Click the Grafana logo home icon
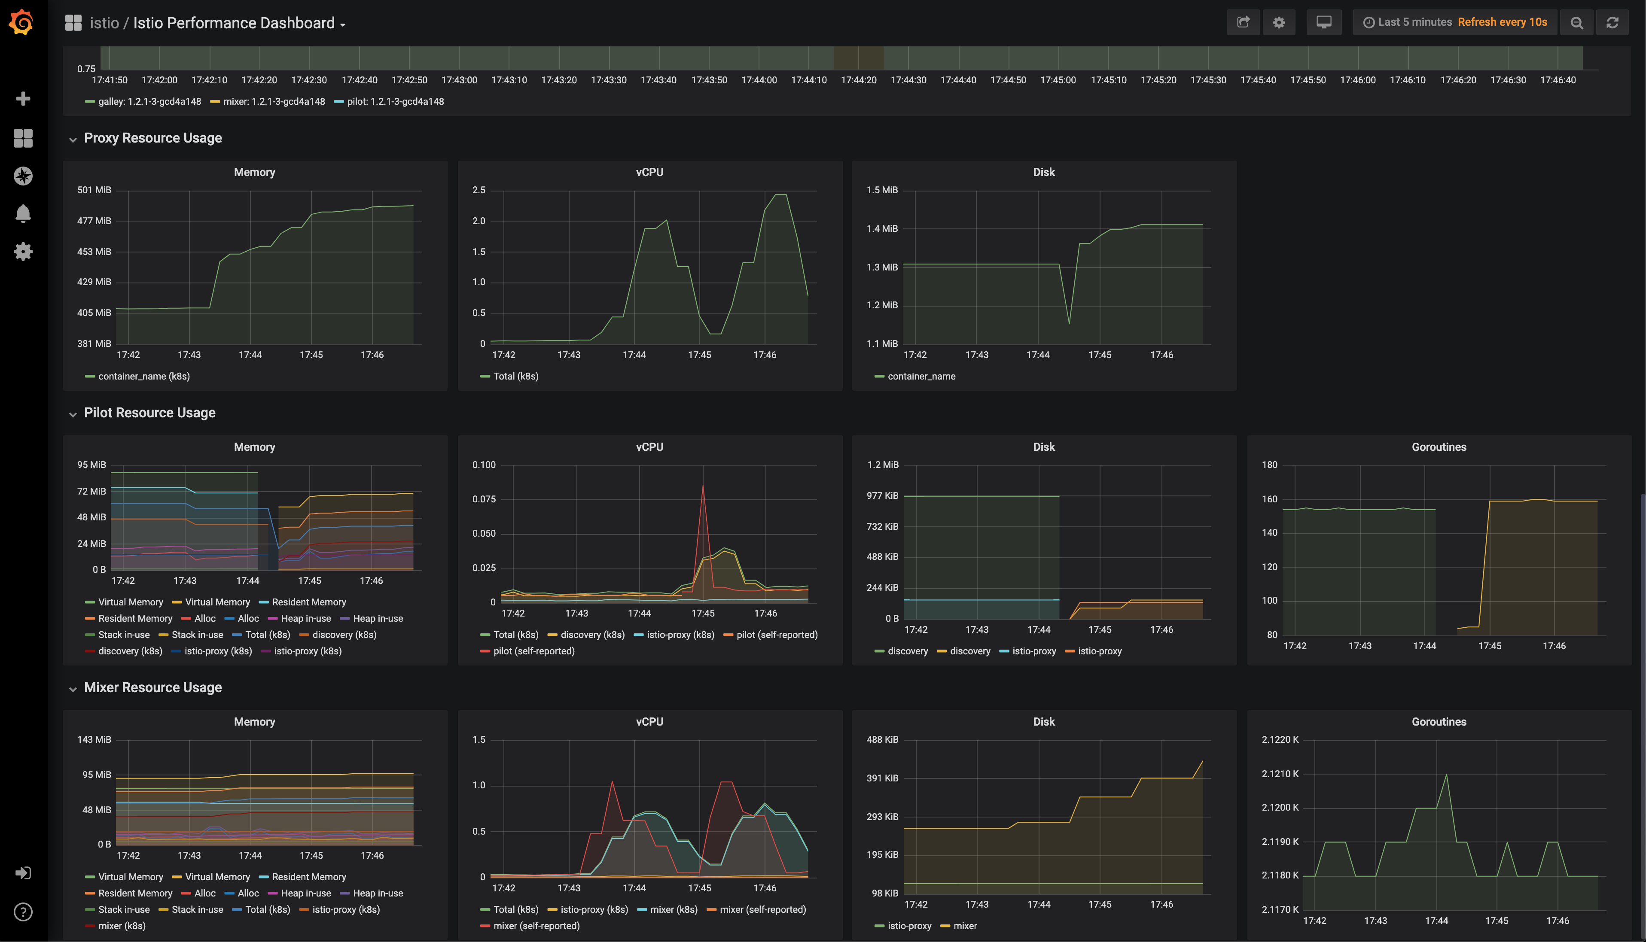 (21, 23)
